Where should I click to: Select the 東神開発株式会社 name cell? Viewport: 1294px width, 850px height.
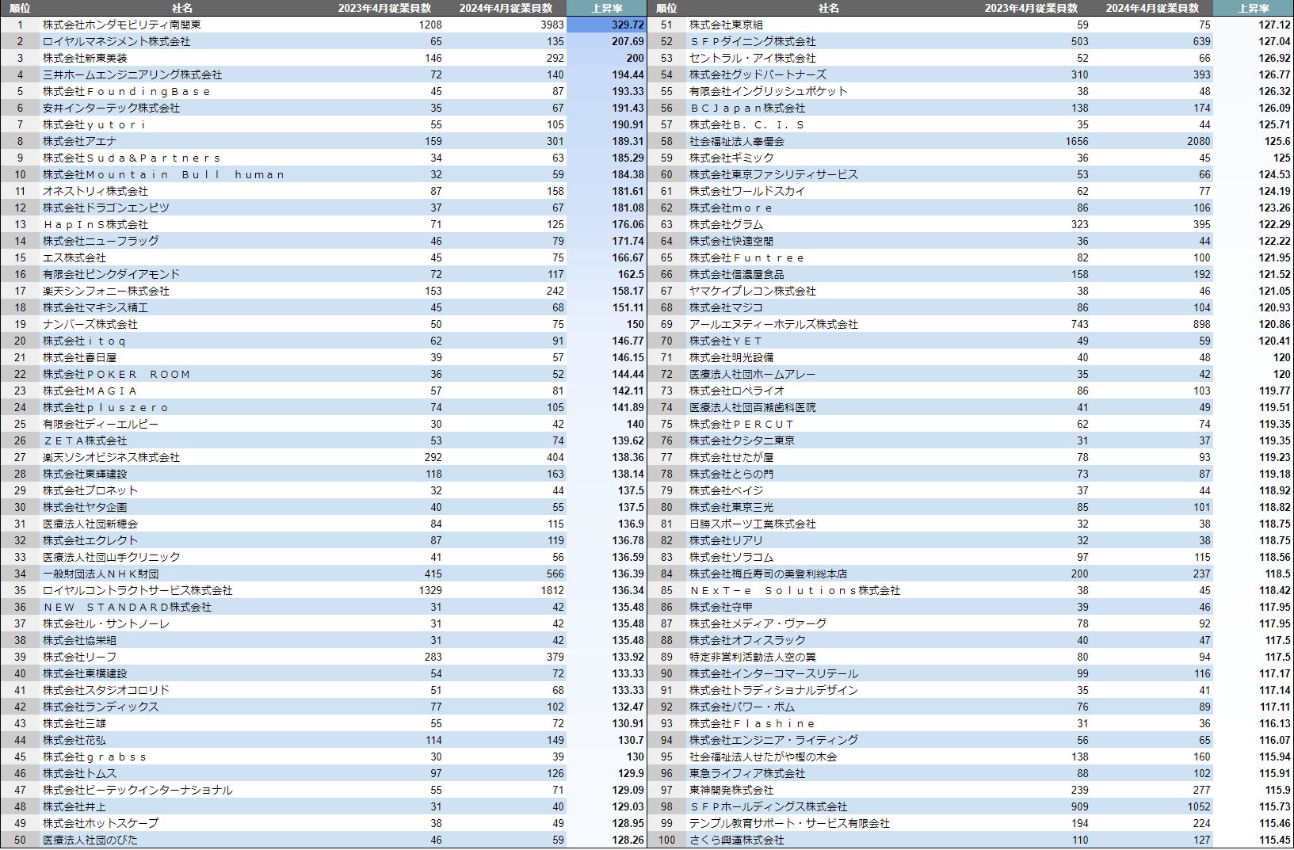tap(731, 790)
